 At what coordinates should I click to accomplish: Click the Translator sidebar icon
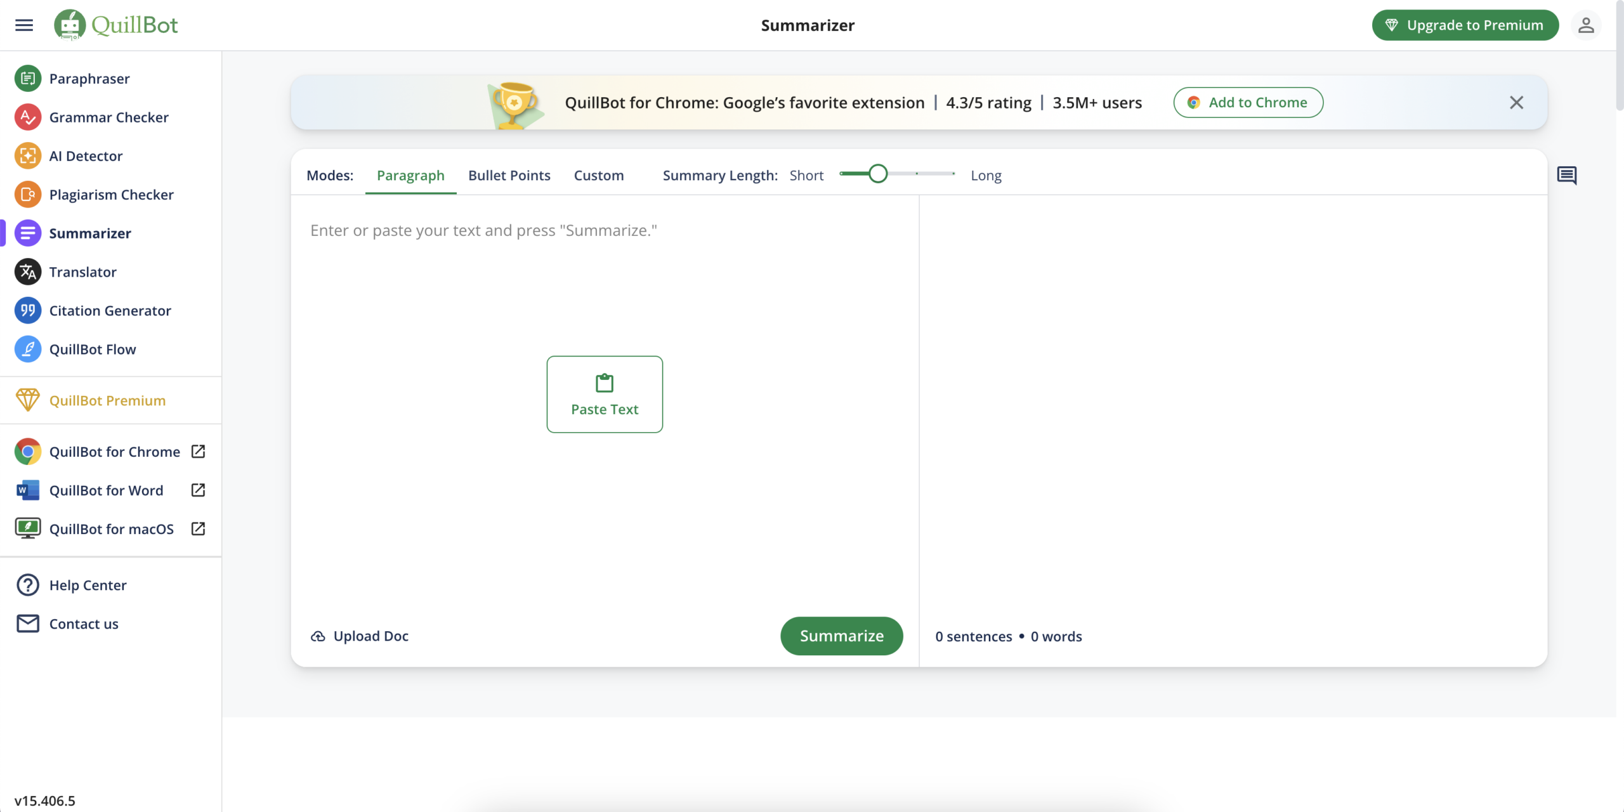pyautogui.click(x=28, y=272)
